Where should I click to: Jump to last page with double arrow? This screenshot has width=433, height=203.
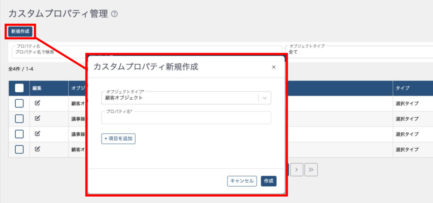(311, 169)
